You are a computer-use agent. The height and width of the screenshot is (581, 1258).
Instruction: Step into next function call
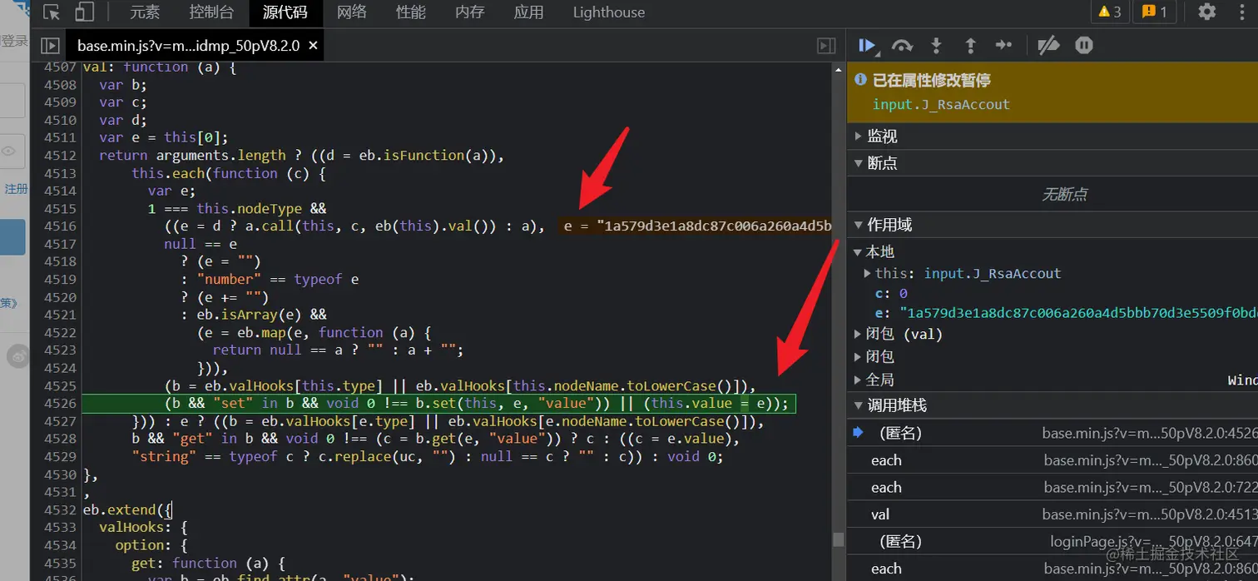tap(936, 46)
